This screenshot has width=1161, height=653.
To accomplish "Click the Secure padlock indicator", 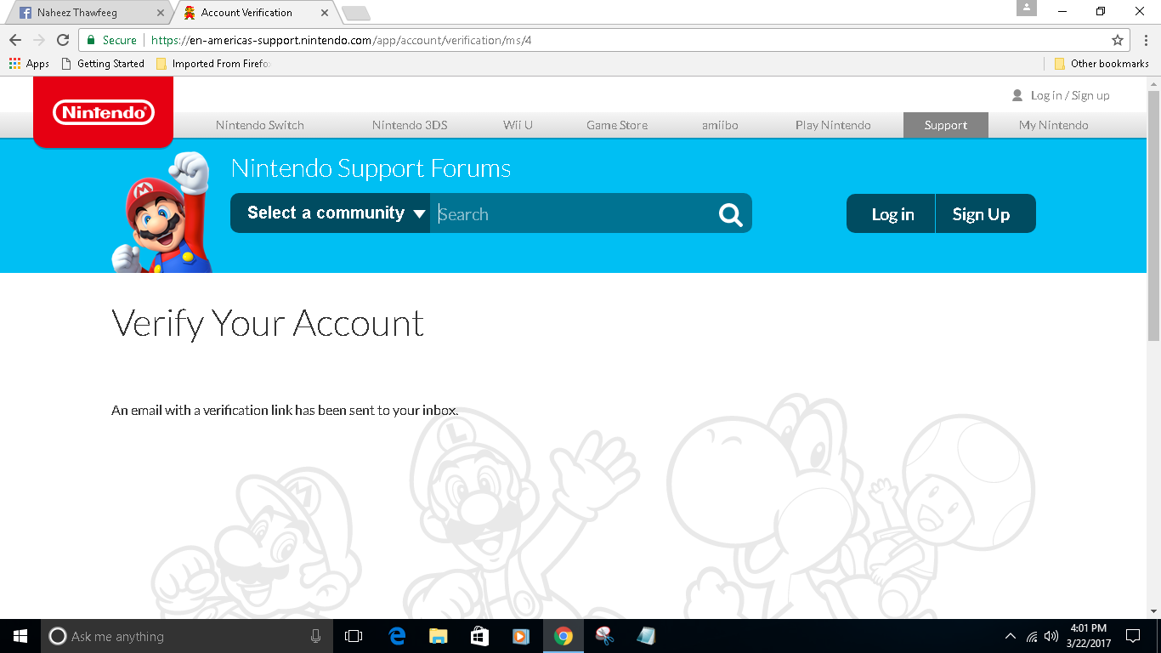I will coord(111,40).
